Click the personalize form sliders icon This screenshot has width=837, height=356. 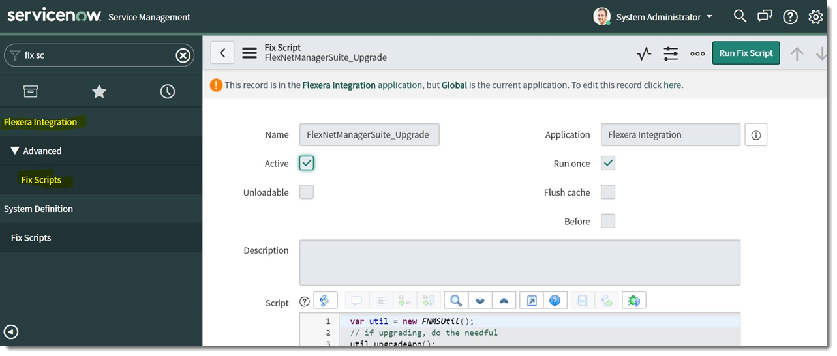tap(671, 53)
